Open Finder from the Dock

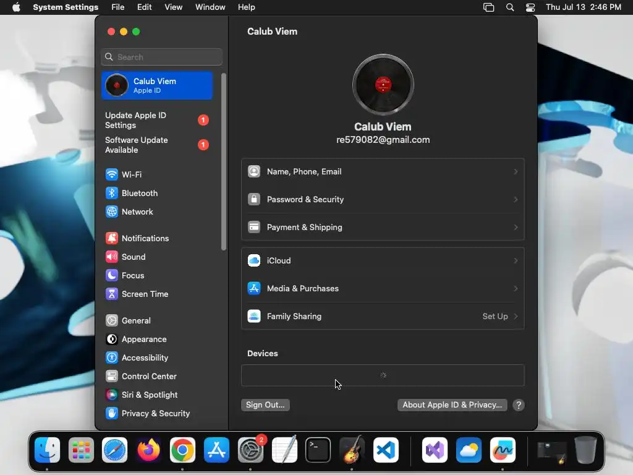(x=47, y=450)
